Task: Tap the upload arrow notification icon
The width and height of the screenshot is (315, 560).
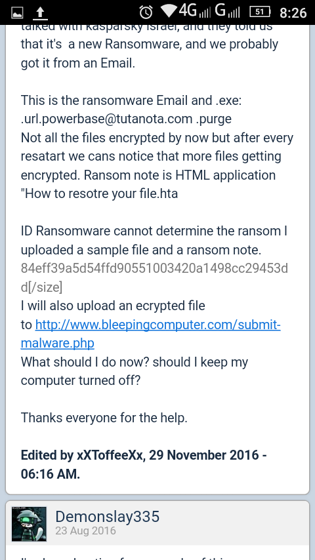Action: (40, 13)
